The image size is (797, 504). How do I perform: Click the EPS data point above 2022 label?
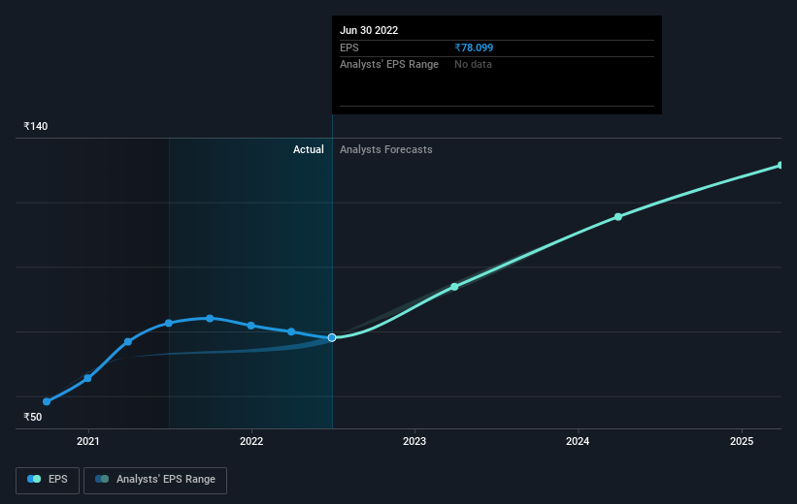[x=251, y=326]
